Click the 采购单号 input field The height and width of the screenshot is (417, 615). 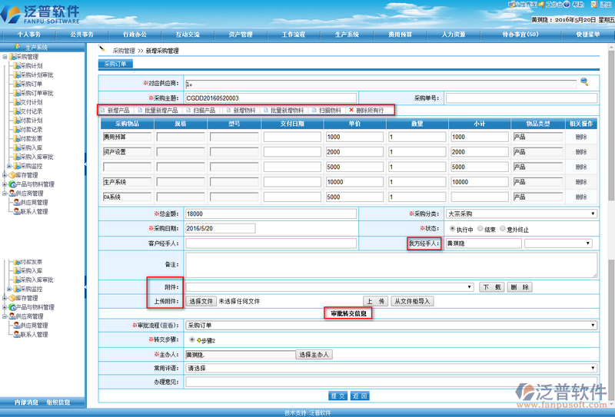click(x=520, y=98)
